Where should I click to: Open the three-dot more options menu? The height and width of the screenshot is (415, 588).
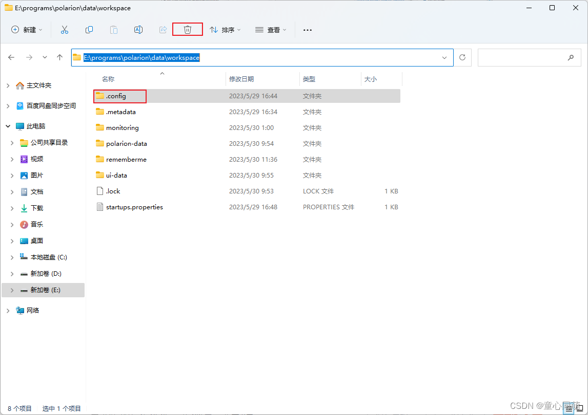308,30
